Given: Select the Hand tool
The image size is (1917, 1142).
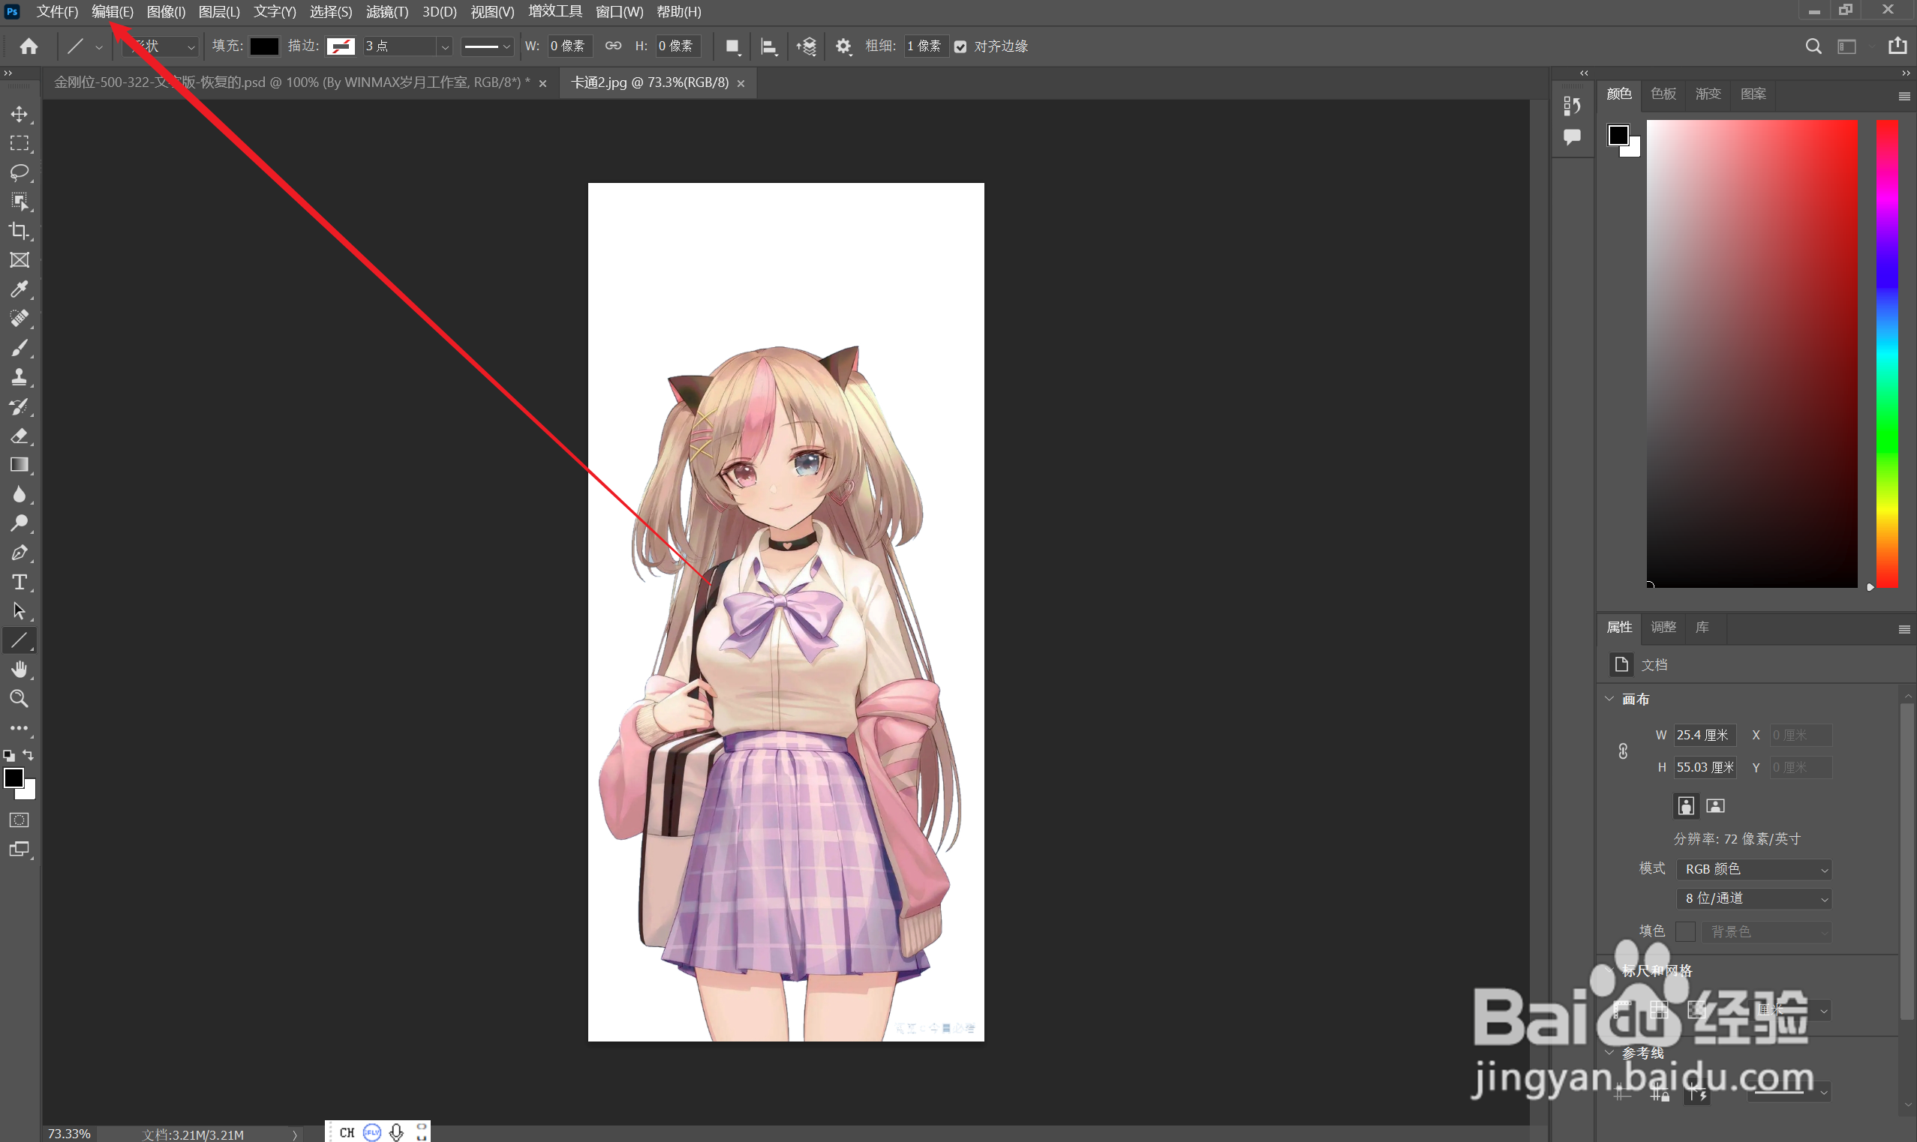Looking at the screenshot, I should (x=20, y=670).
